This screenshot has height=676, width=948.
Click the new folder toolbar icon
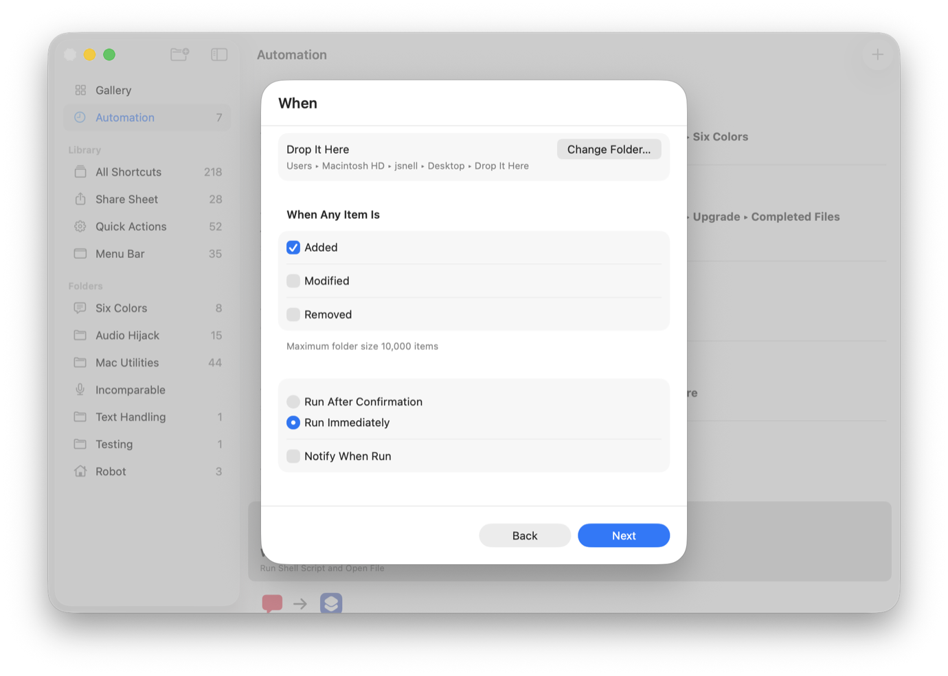pyautogui.click(x=179, y=54)
